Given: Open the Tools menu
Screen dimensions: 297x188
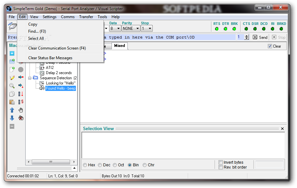Looking at the screenshot, I should [x=102, y=17].
